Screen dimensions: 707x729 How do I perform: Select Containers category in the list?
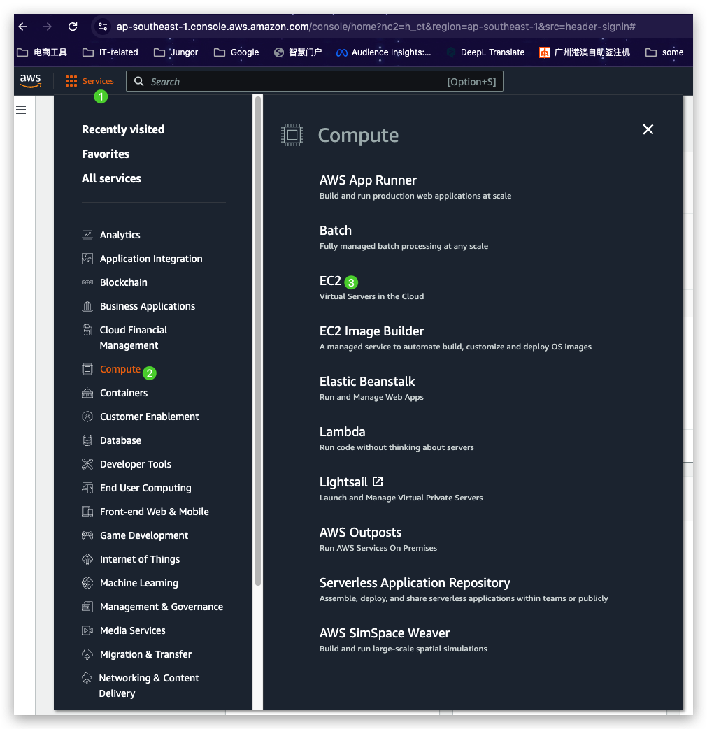[124, 393]
